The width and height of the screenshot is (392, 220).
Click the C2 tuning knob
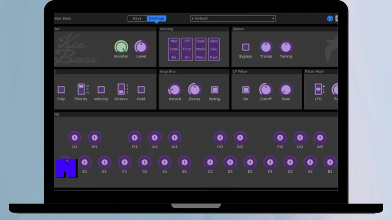pos(210,162)
